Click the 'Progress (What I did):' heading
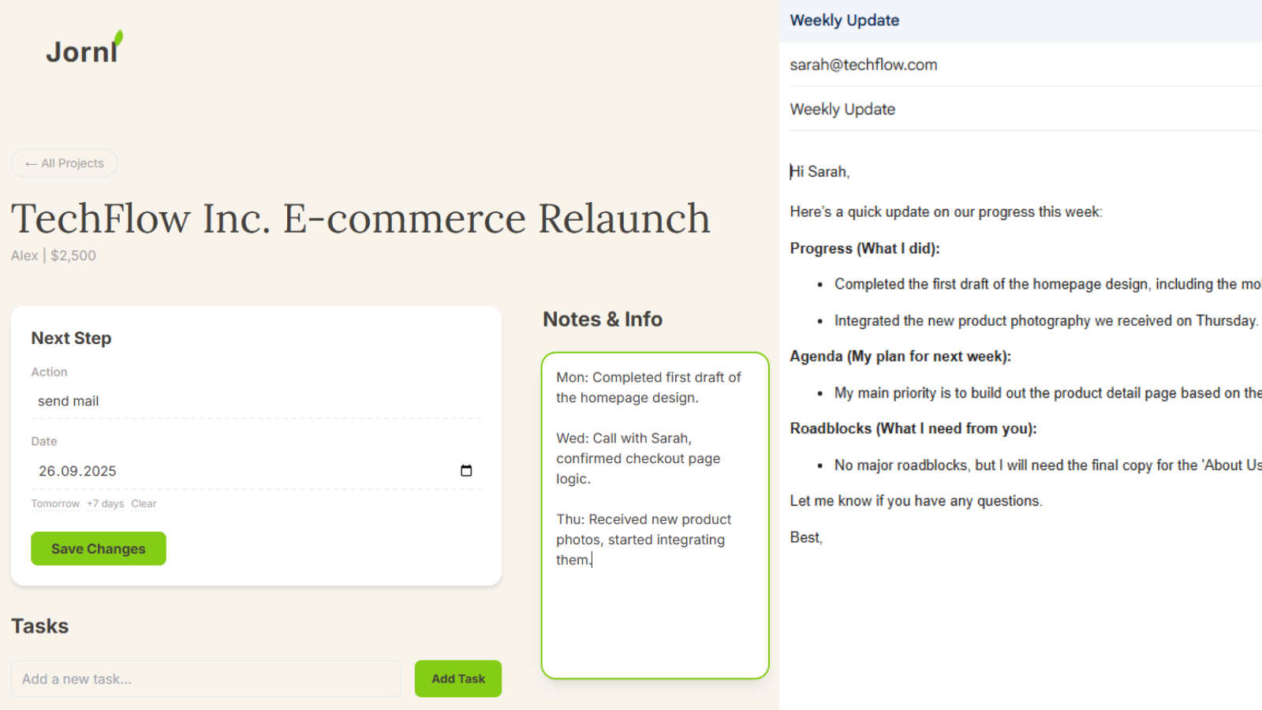The width and height of the screenshot is (1262, 710). [864, 248]
